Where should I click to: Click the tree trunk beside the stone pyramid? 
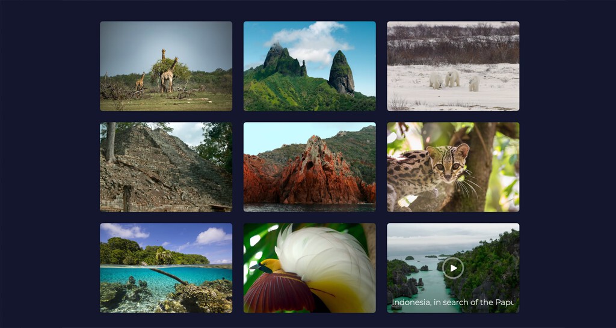[110, 142]
